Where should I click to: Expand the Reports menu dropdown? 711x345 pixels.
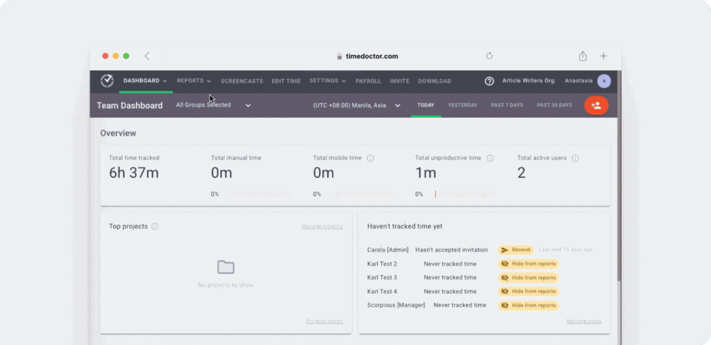194,81
